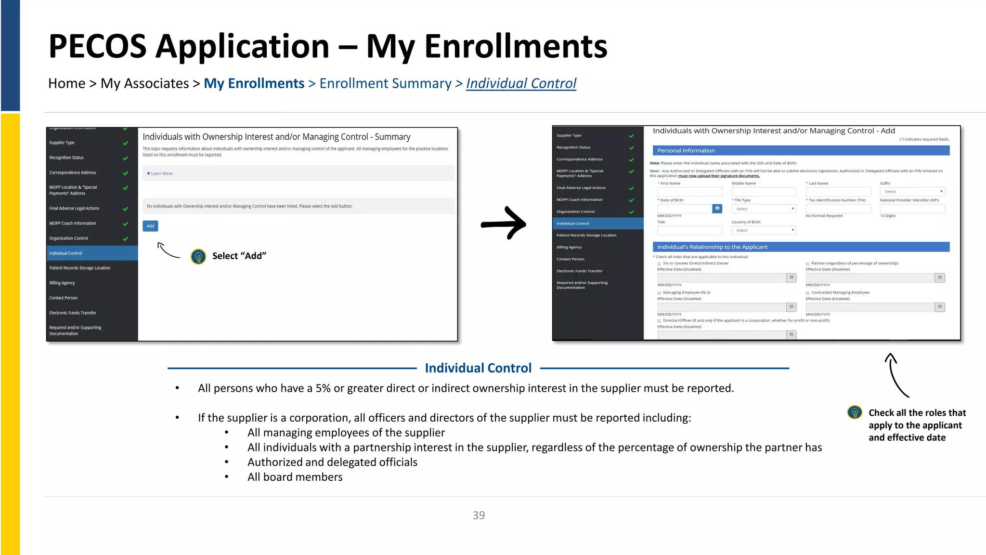Open calendar for Director/Officer effective date

point(791,334)
